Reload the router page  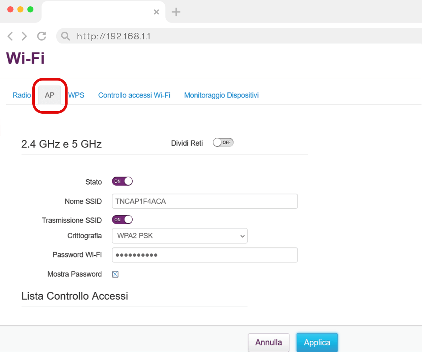click(42, 36)
